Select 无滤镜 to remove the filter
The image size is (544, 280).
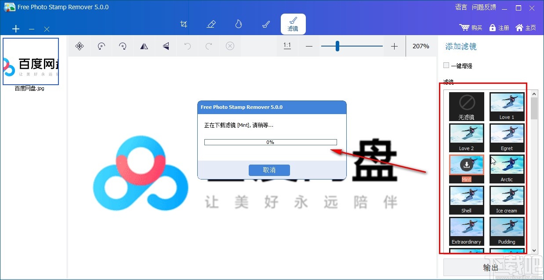[466, 106]
